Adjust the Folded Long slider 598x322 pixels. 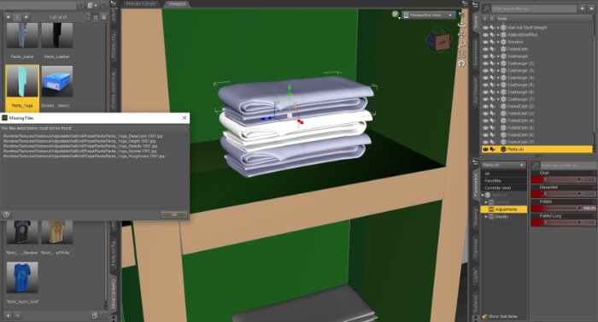(x=561, y=222)
